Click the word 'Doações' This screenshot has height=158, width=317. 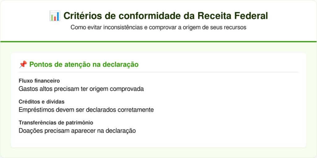pyautogui.click(x=29, y=131)
